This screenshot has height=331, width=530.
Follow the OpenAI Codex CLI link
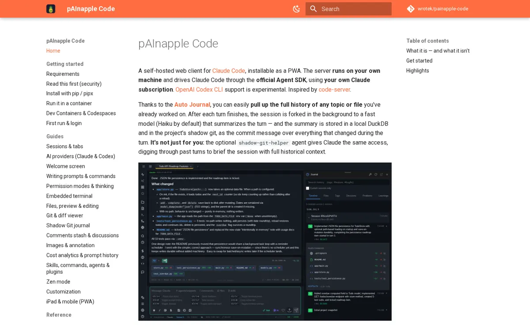(x=199, y=90)
